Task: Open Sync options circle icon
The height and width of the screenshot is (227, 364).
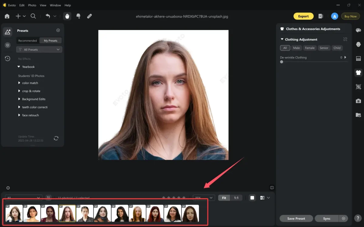Action: click(x=343, y=219)
